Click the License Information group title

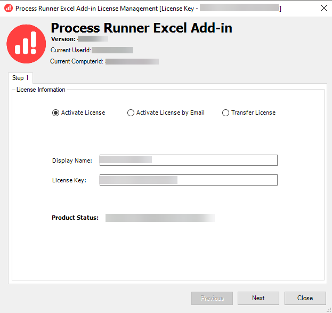pyautogui.click(x=41, y=90)
